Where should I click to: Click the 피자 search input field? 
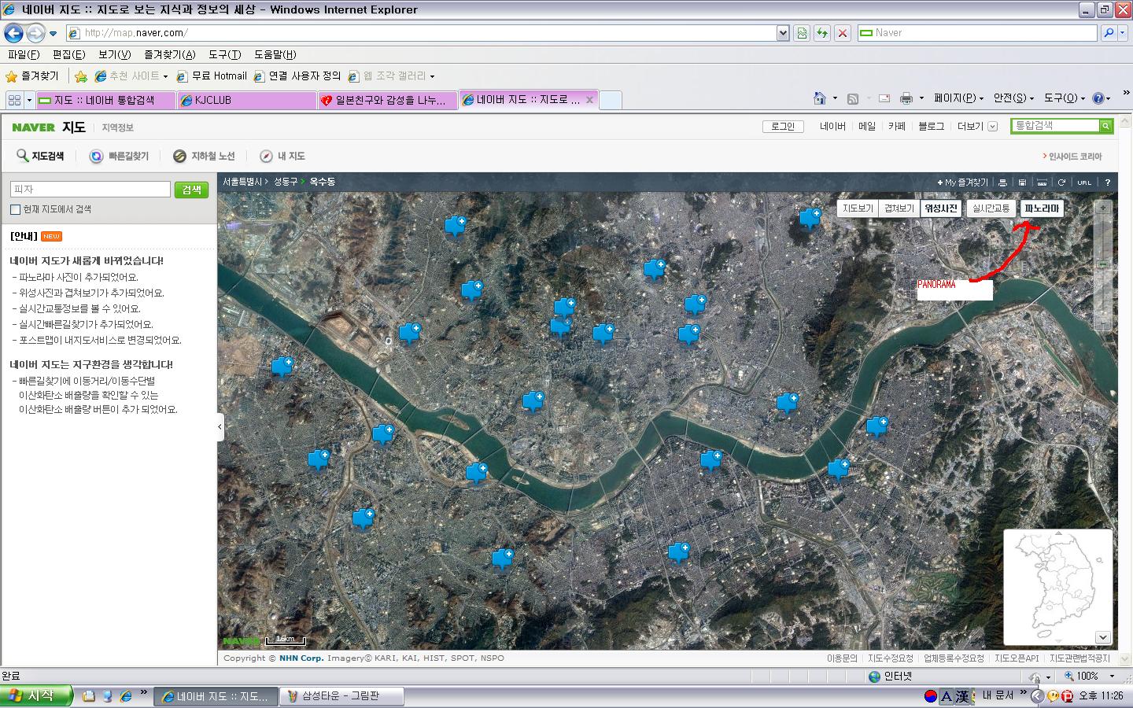[x=90, y=190]
